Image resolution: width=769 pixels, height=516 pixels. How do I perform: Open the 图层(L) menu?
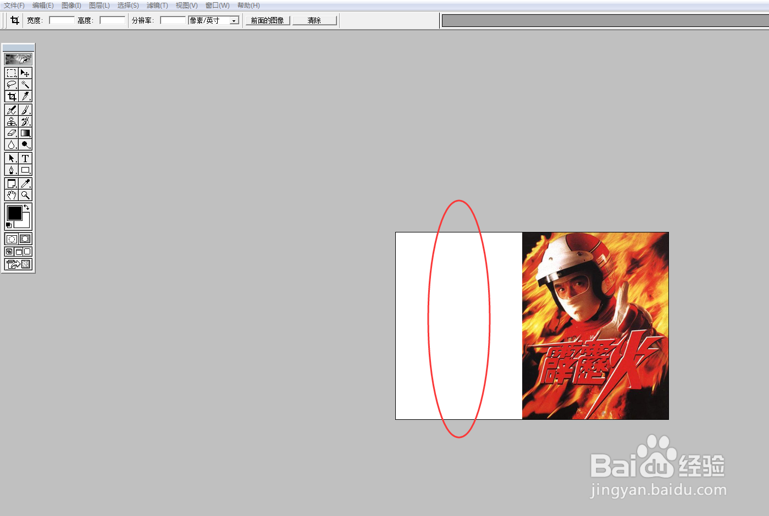pos(99,5)
